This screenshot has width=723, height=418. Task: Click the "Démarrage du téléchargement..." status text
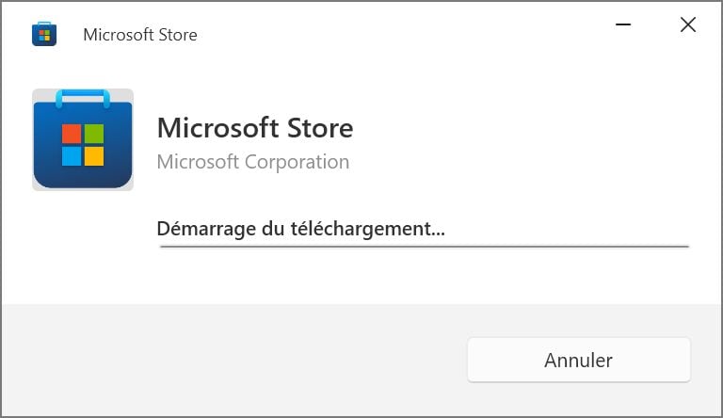point(300,228)
